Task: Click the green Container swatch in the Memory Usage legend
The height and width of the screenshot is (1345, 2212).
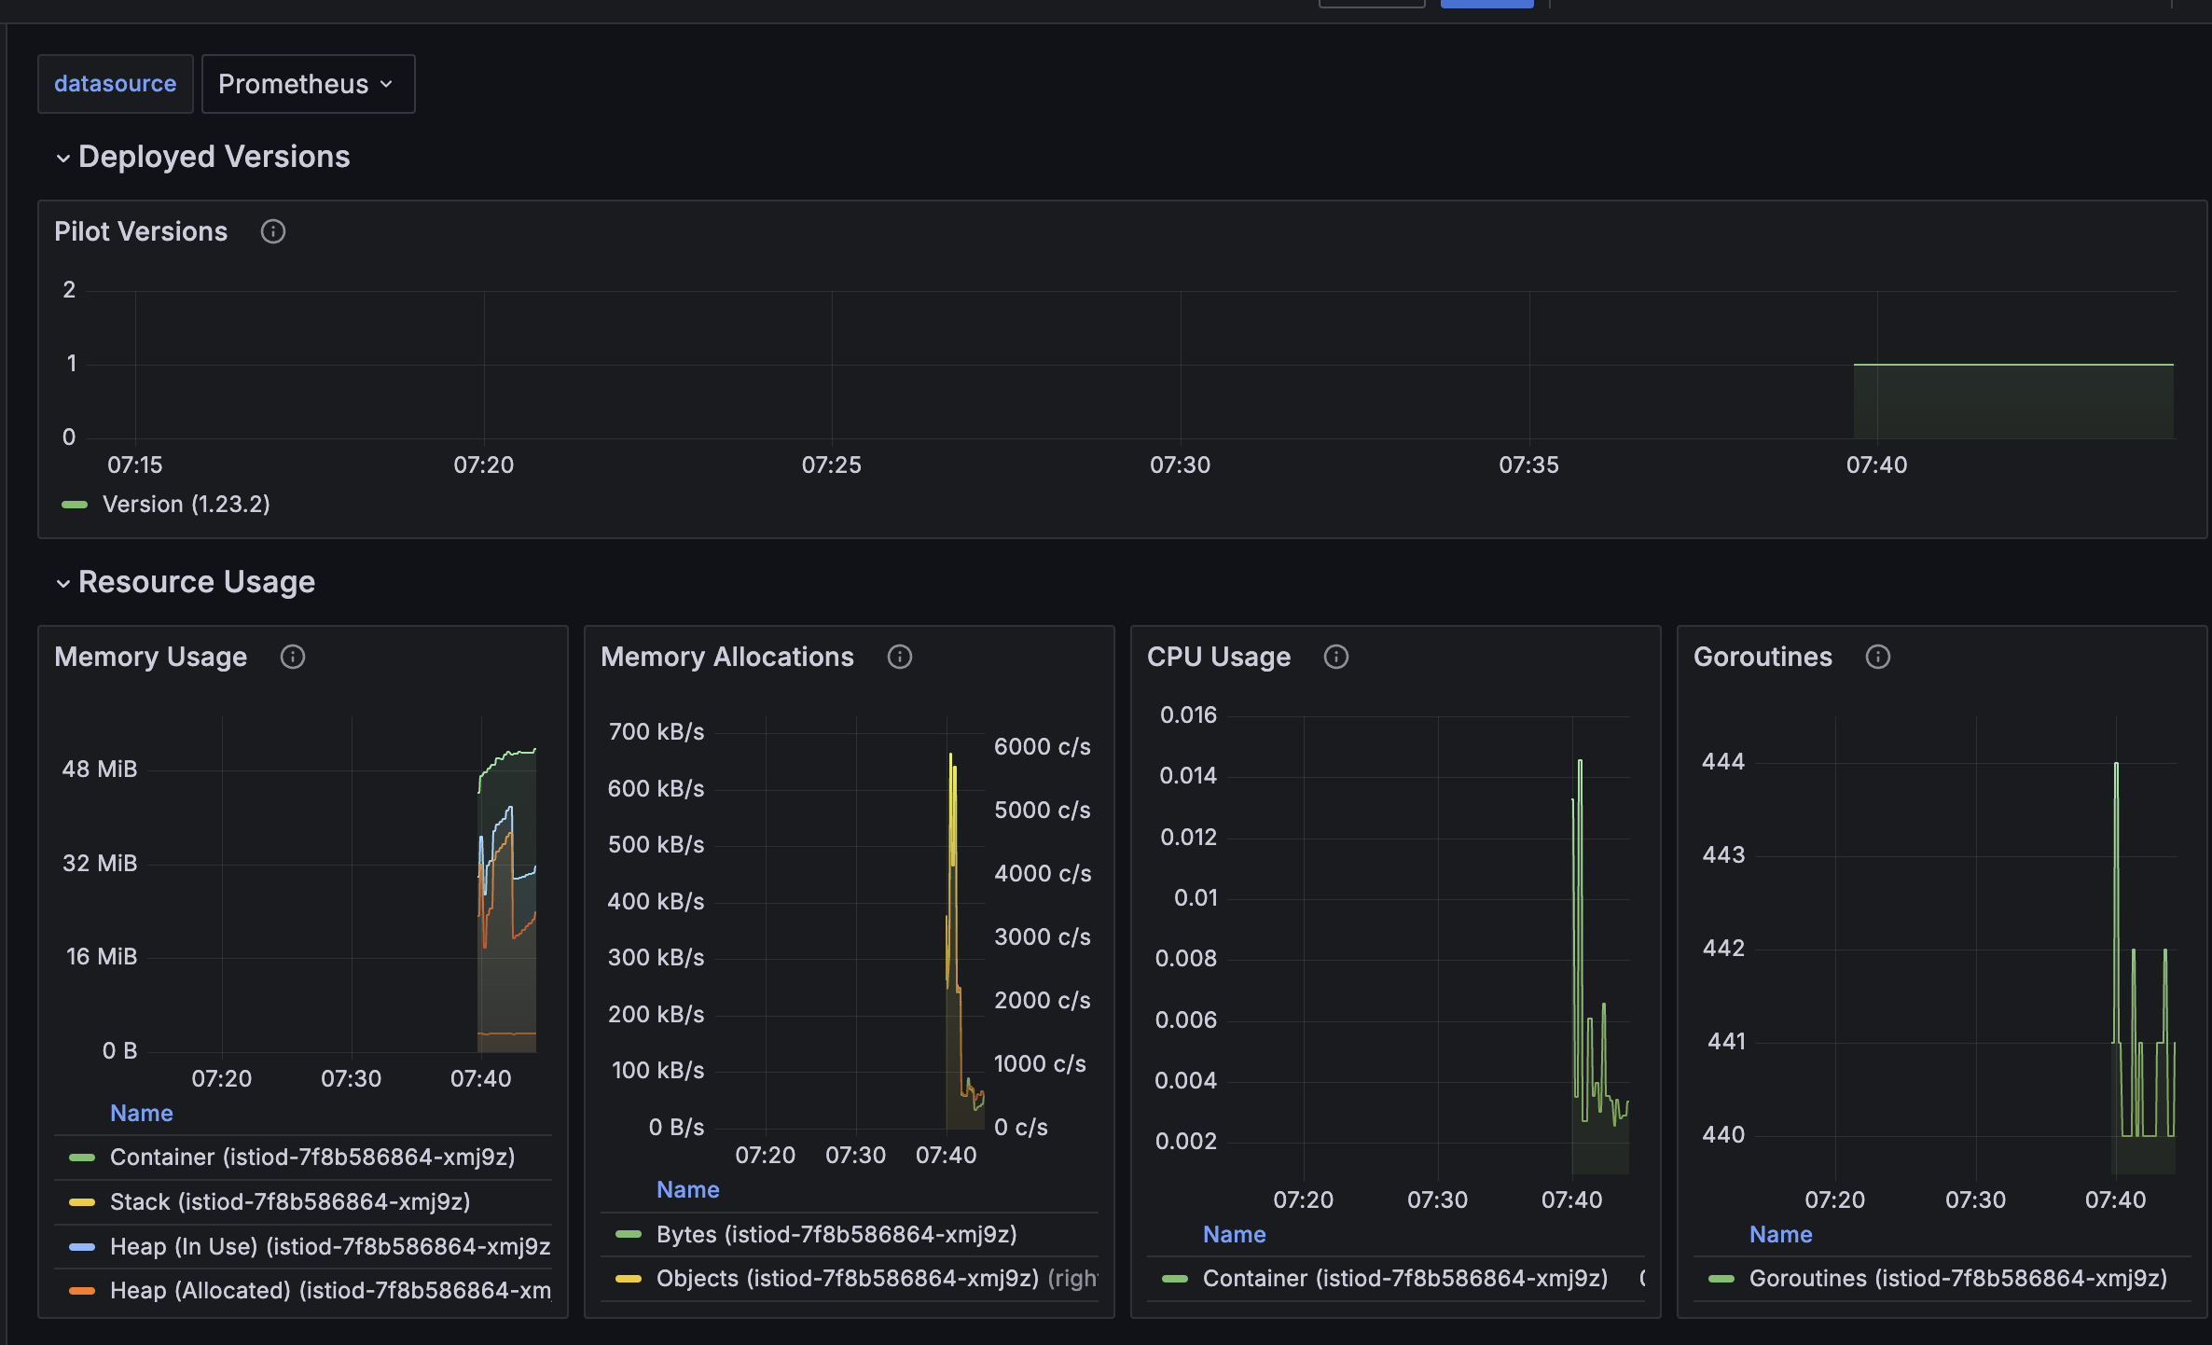Action: [82, 1158]
